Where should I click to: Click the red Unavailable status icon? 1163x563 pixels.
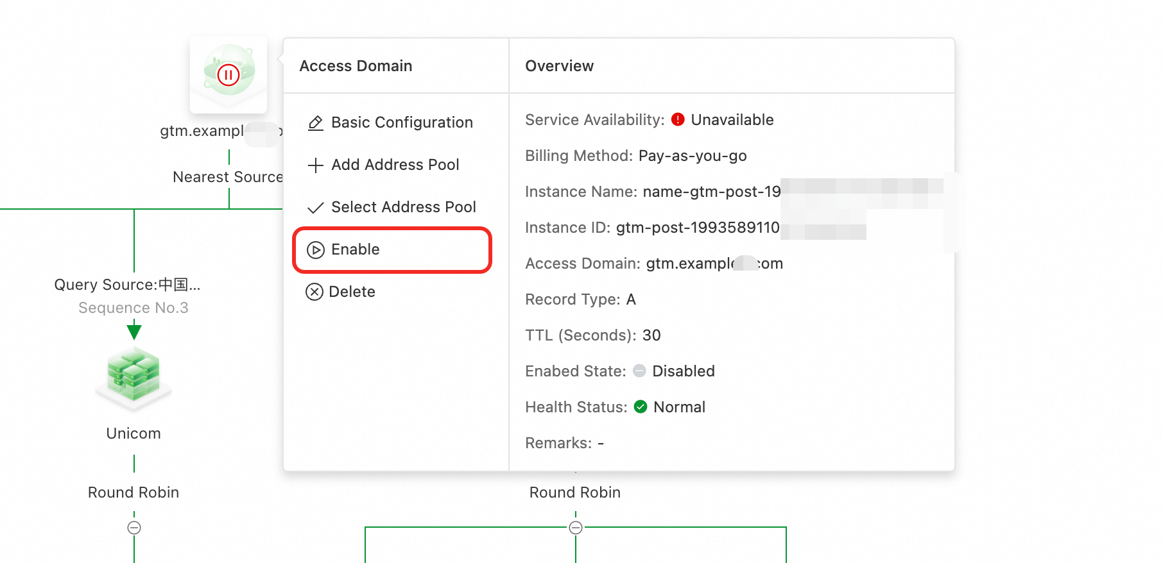678,119
